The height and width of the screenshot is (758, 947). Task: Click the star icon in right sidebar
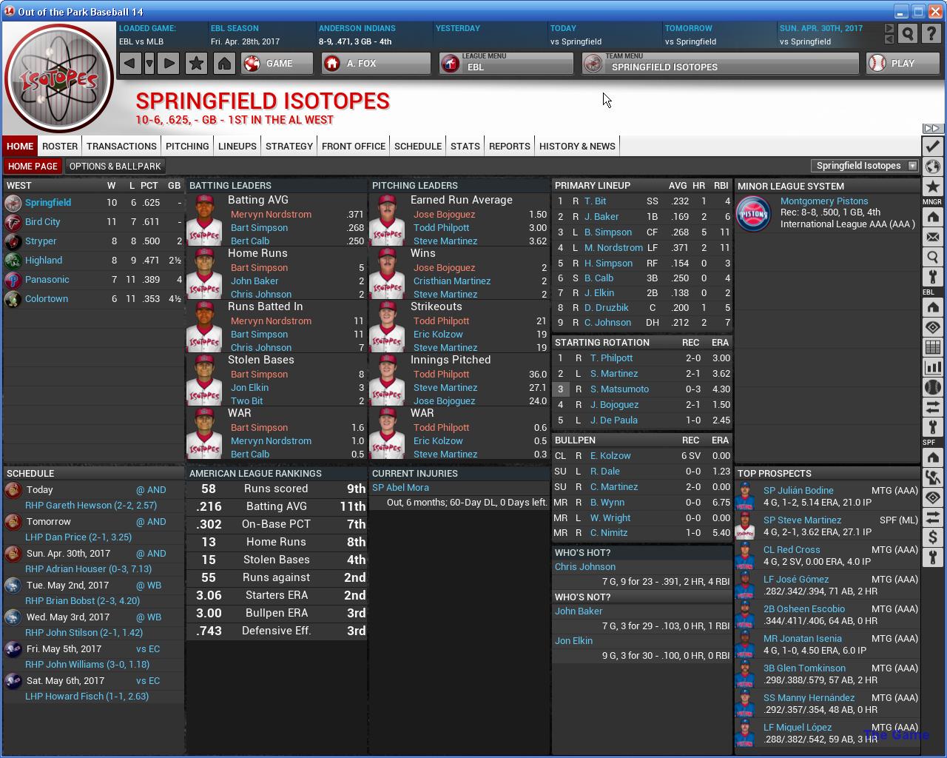[932, 187]
